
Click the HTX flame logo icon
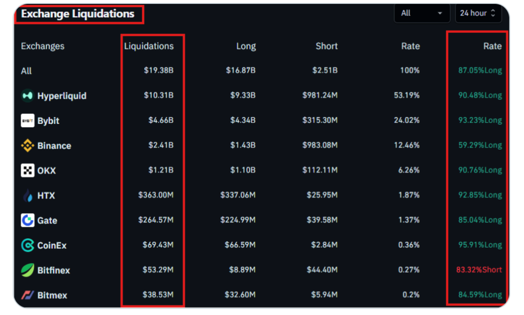pyautogui.click(x=28, y=195)
